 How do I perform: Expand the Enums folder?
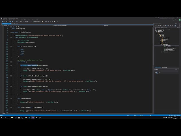pos(160,41)
